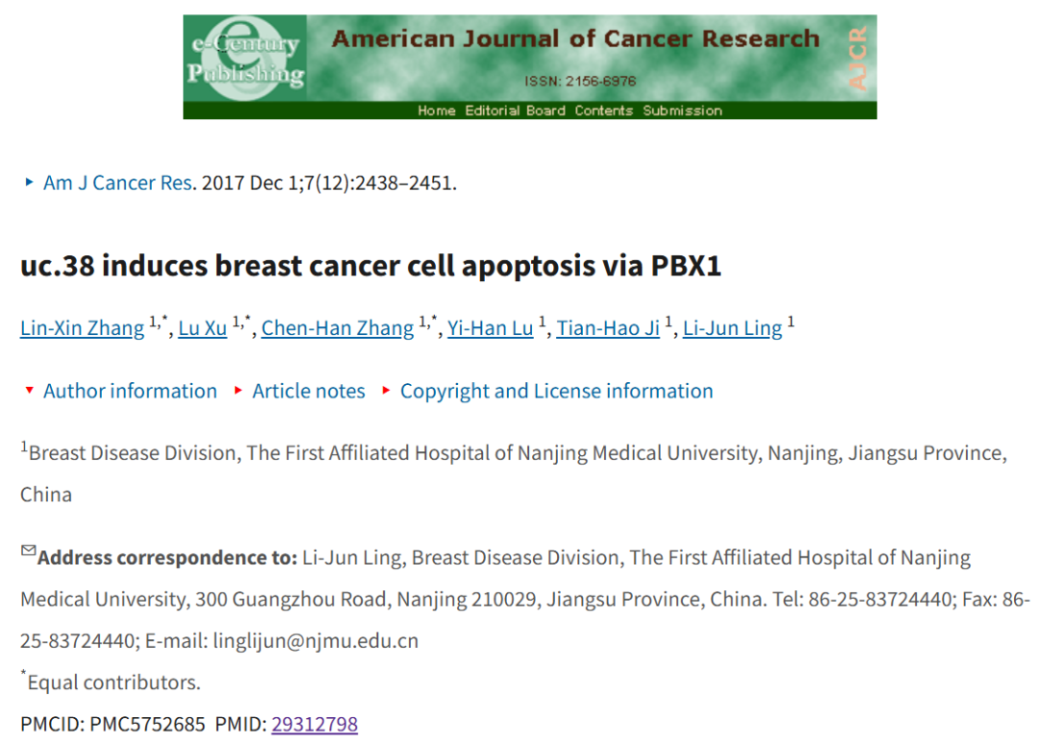1039x744 pixels.
Task: Open author Chen-Han Zhang link
Action: (x=338, y=328)
